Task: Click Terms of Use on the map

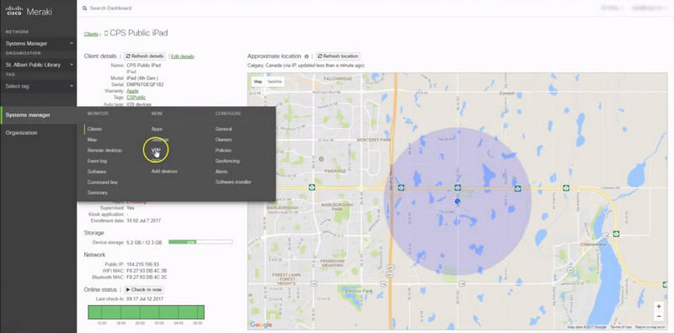Action: coord(621,327)
